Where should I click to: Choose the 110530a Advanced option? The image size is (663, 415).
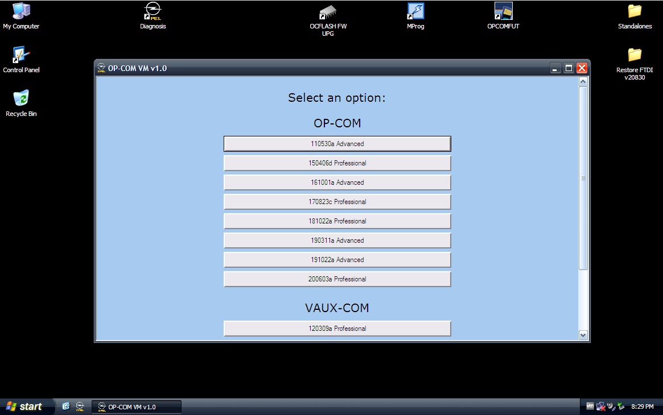pos(337,143)
